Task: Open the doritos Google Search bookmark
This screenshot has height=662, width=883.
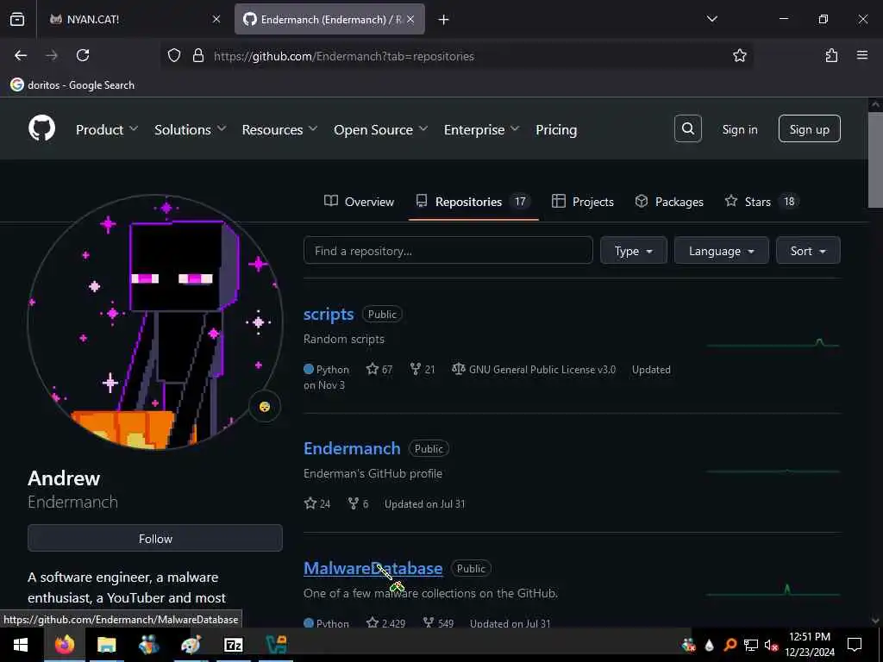Action: [x=72, y=85]
